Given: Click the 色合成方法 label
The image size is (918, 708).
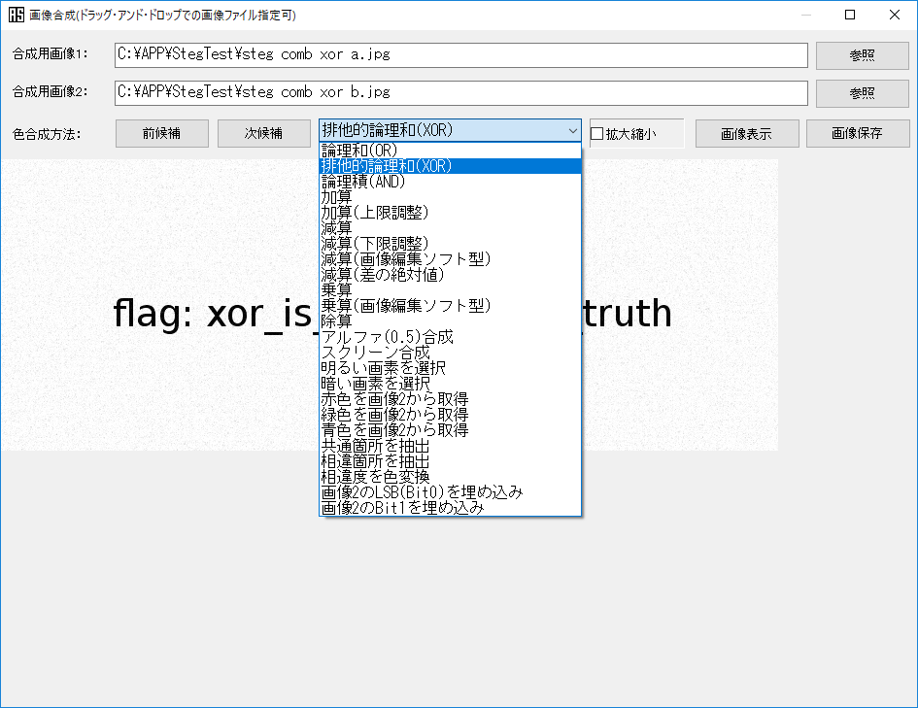Looking at the screenshot, I should 47,134.
